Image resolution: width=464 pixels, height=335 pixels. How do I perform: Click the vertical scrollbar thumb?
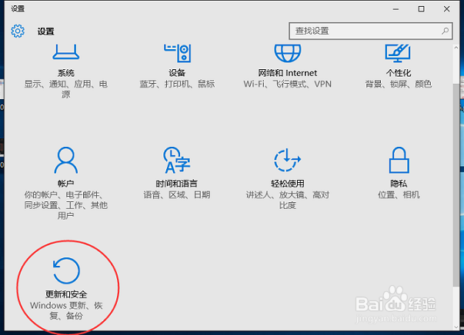(x=456, y=184)
